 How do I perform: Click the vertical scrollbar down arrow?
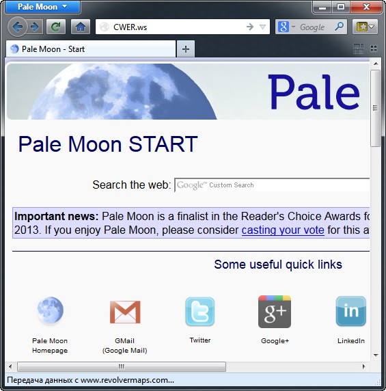(x=376, y=355)
